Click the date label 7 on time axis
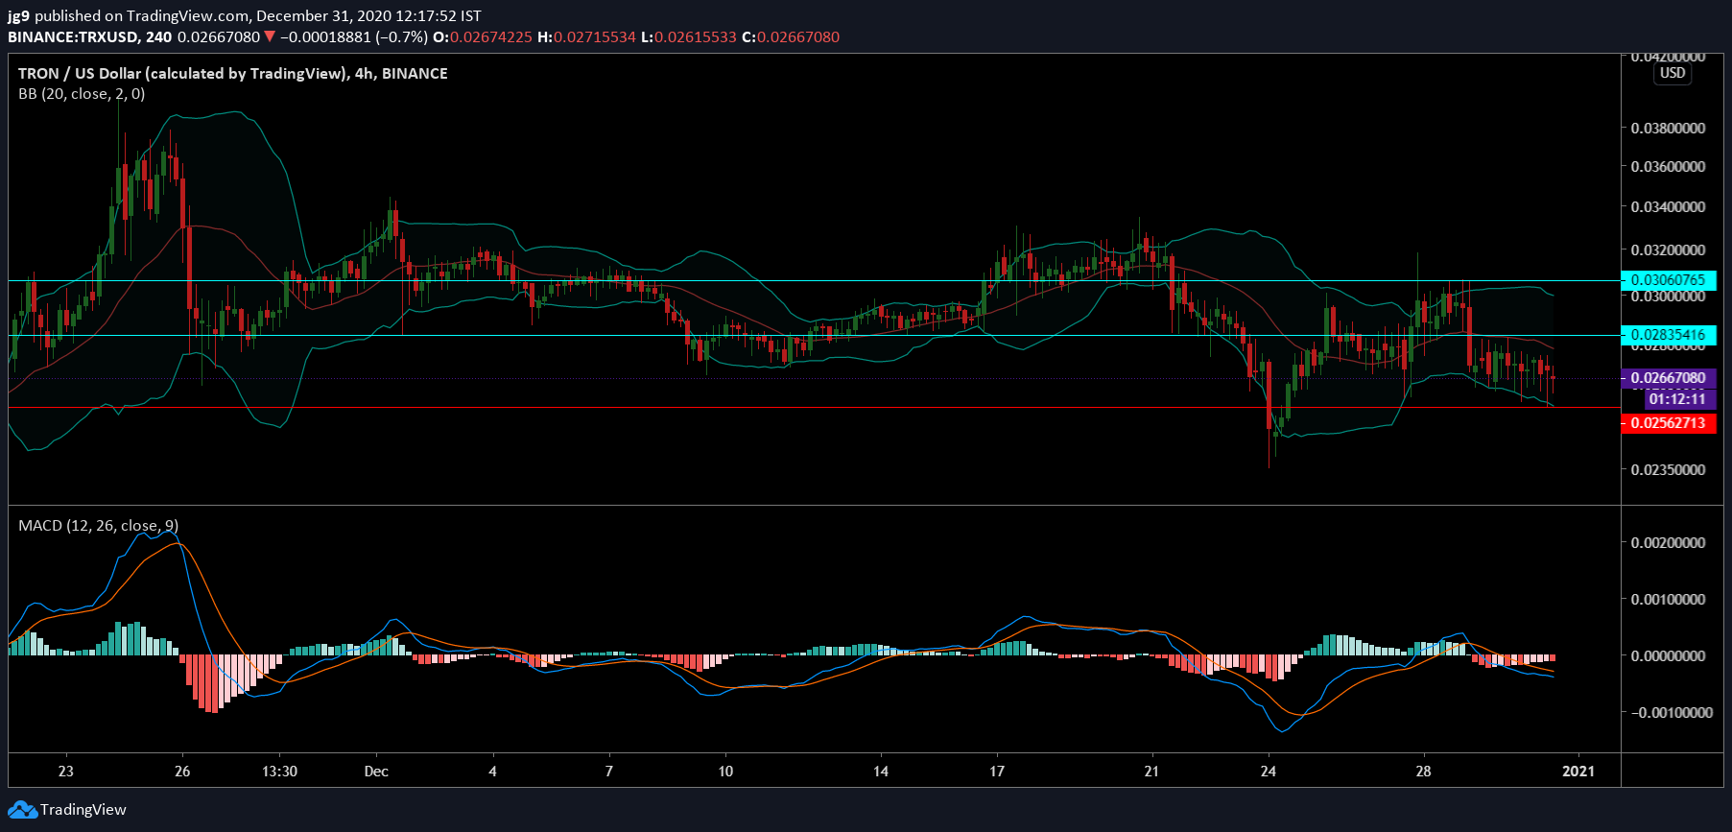 (609, 772)
